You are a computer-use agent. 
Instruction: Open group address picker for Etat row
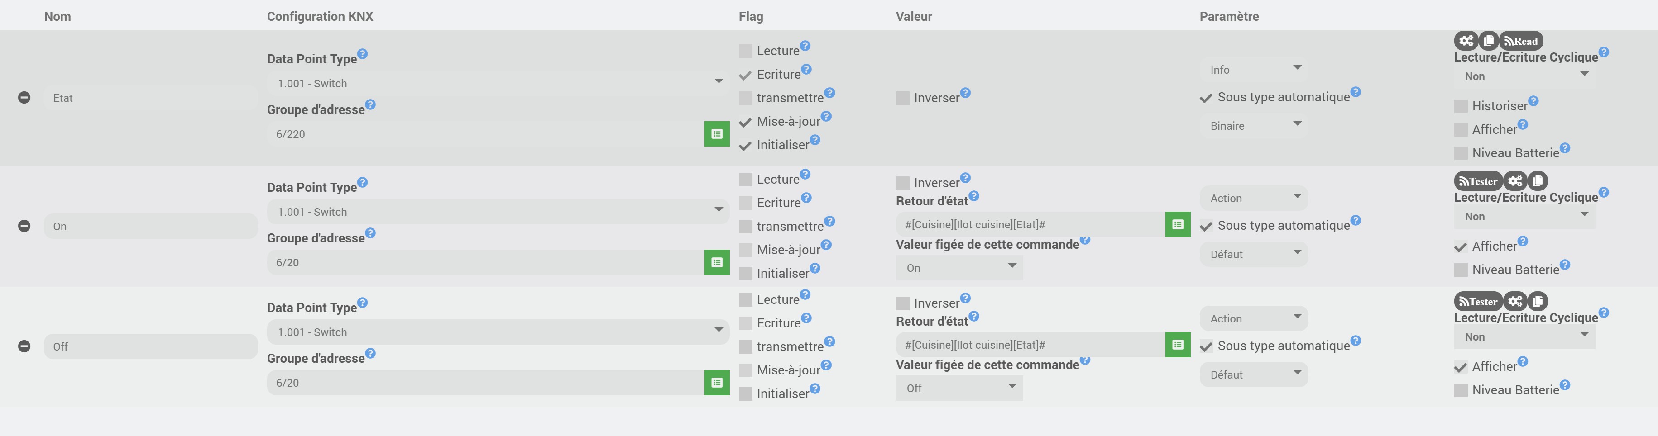pos(716,134)
